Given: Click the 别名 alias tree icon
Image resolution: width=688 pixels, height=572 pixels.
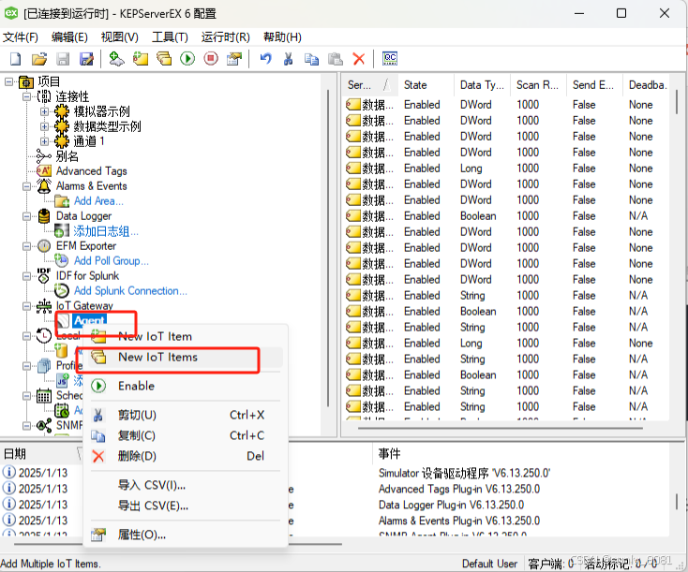Looking at the screenshot, I should click(44, 156).
